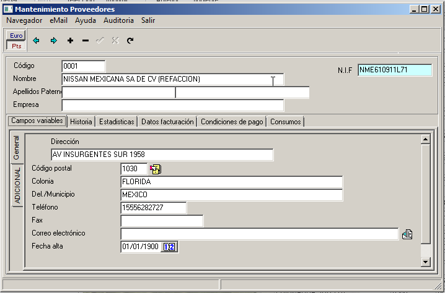Switch to the Historia tab
This screenshot has height=293, width=445.
[x=81, y=122]
